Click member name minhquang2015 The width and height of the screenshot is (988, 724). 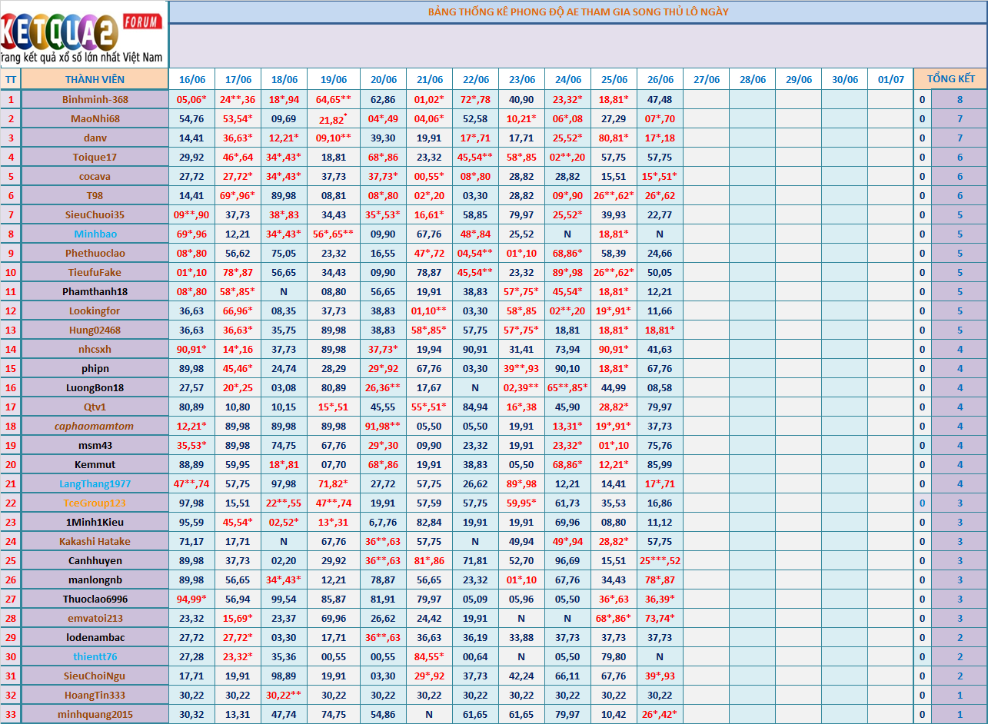pos(95,714)
